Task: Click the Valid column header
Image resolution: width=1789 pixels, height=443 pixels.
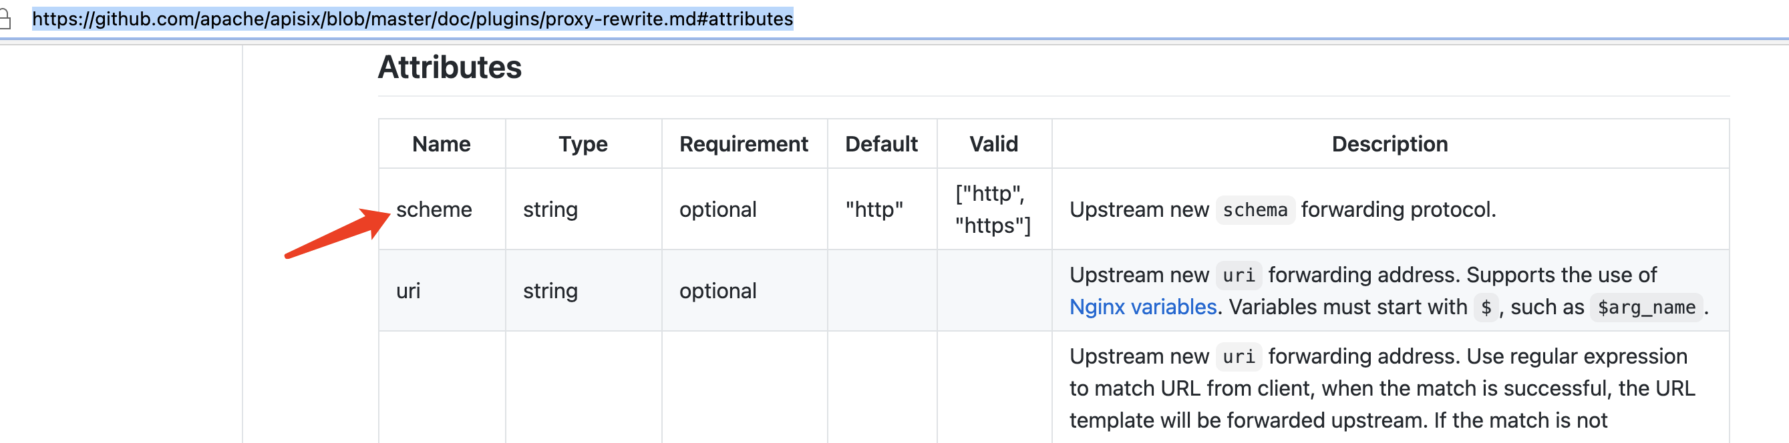Action: click(x=994, y=144)
